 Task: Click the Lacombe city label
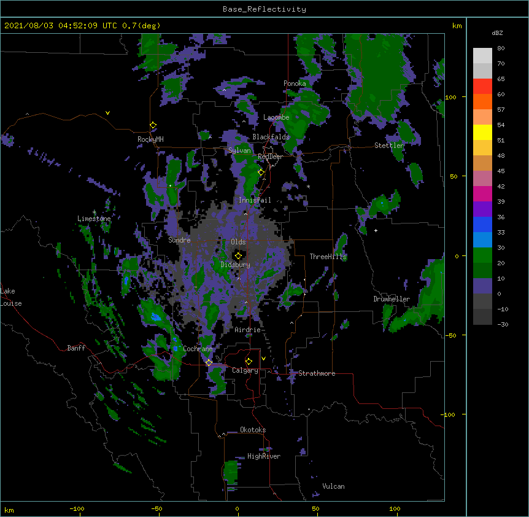[x=276, y=117]
